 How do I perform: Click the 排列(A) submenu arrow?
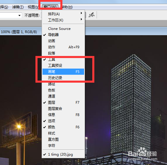tap(81, 13)
